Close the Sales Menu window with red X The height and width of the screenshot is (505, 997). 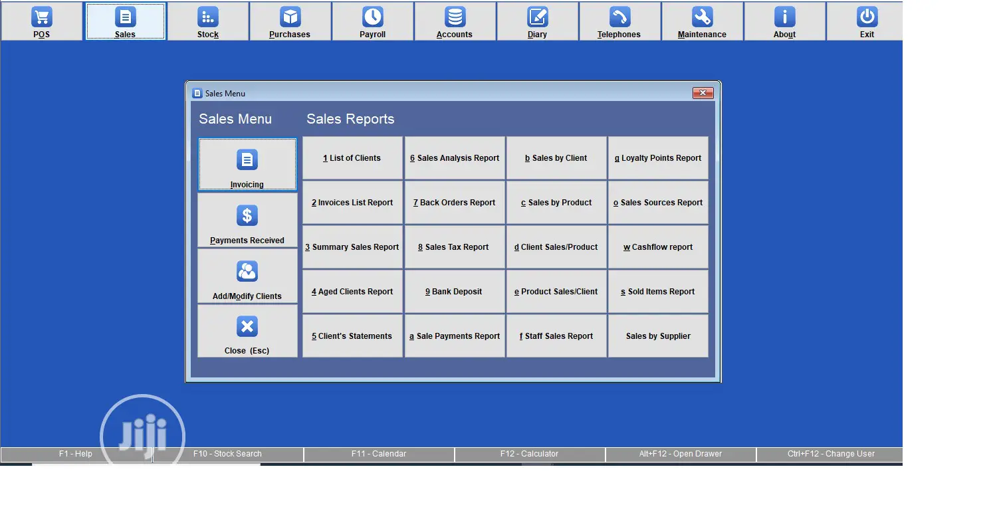pos(703,93)
